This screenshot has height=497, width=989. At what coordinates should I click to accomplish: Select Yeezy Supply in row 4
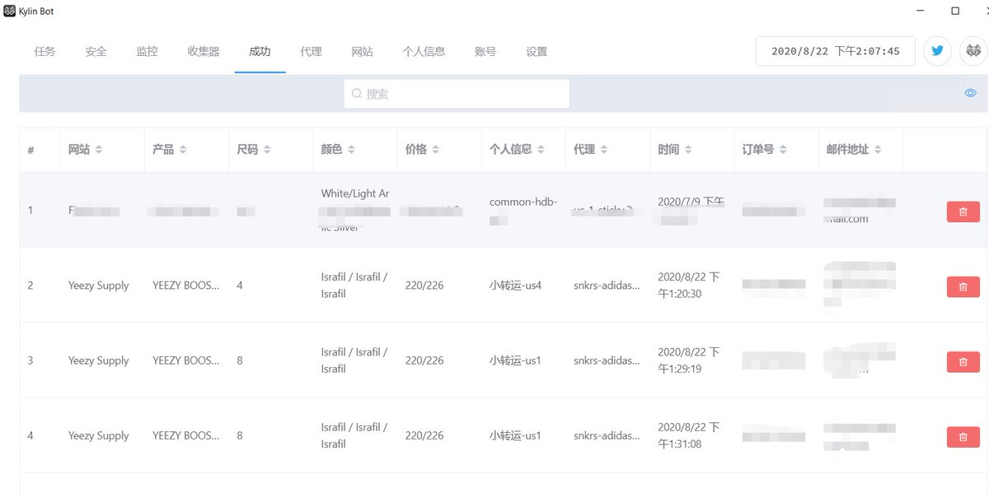[x=99, y=435]
